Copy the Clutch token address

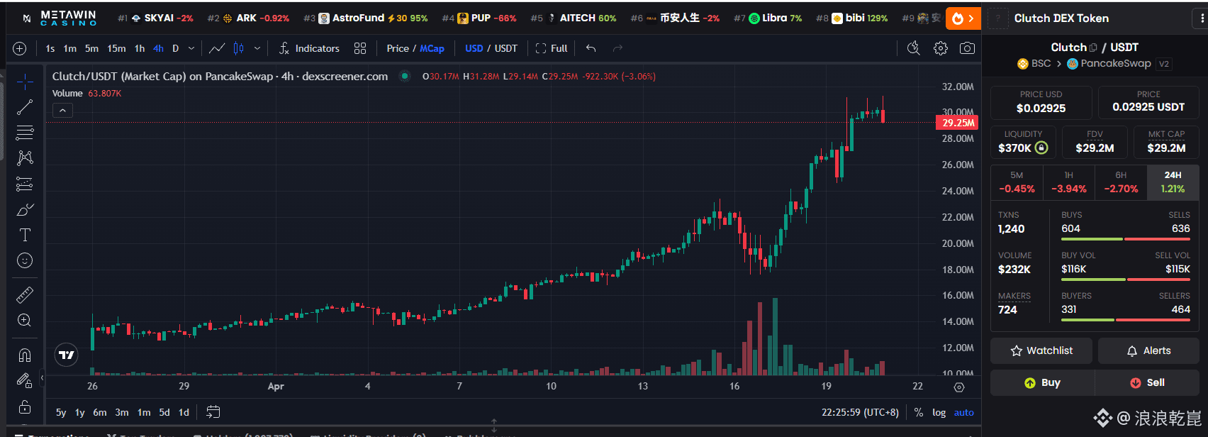[1093, 48]
